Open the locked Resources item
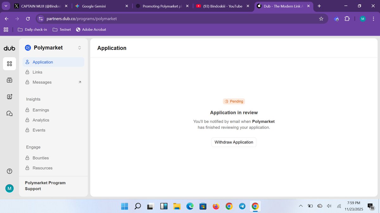The image size is (380, 213). [x=53, y=168]
